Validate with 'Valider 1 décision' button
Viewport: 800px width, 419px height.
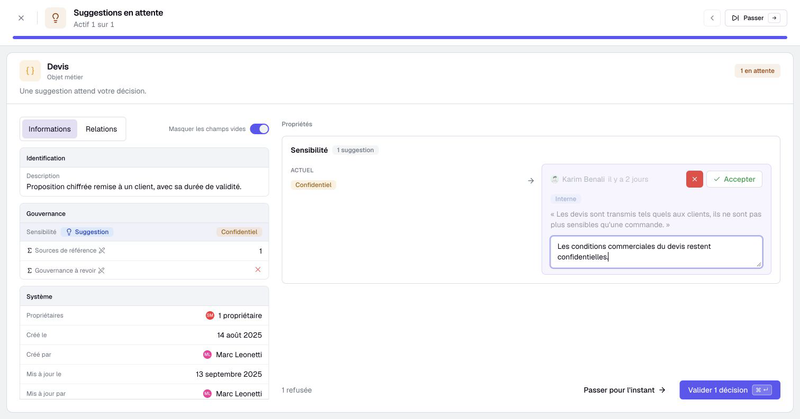point(730,390)
